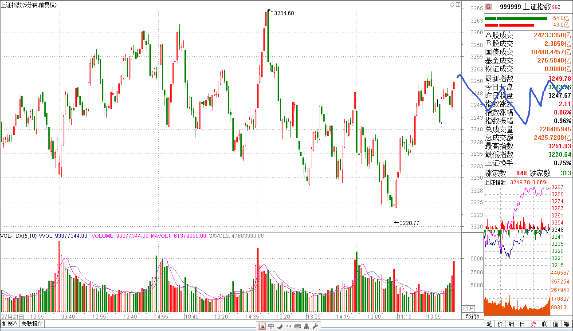573x331 pixels.
Task: Toggle punctuation mode in IME toolbar
Action: [289, 327]
